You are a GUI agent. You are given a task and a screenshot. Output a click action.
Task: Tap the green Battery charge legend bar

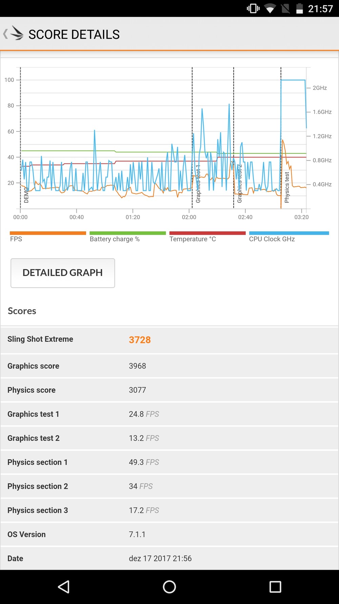(x=127, y=233)
